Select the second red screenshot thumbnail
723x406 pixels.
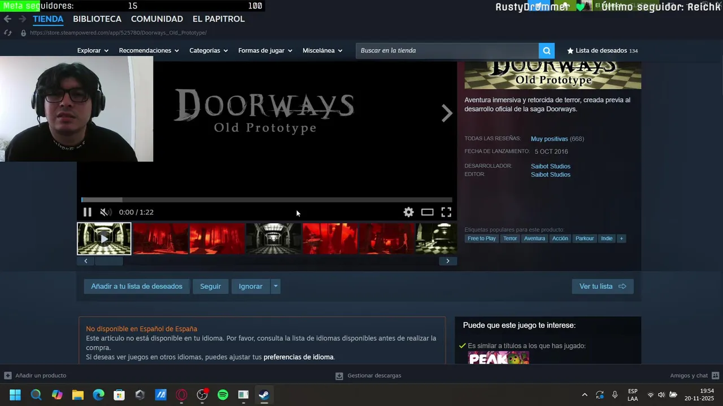[217, 239]
